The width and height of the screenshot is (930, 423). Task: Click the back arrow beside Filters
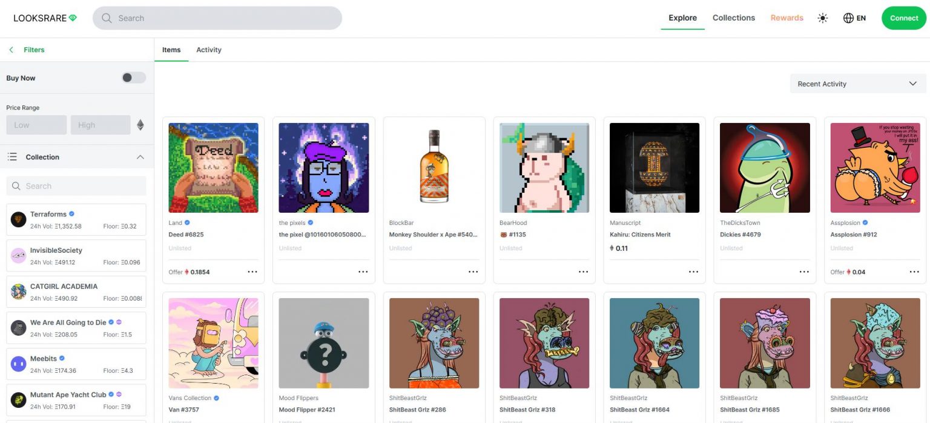(11, 49)
